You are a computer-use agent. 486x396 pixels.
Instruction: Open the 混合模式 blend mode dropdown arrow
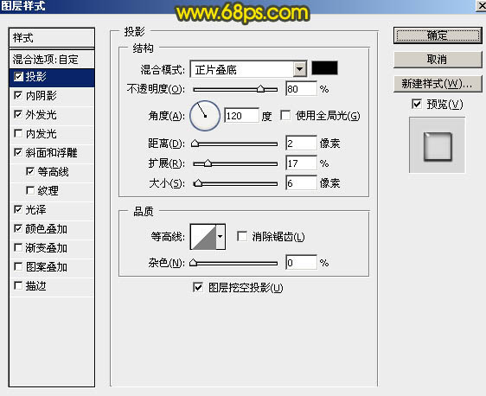click(x=300, y=69)
